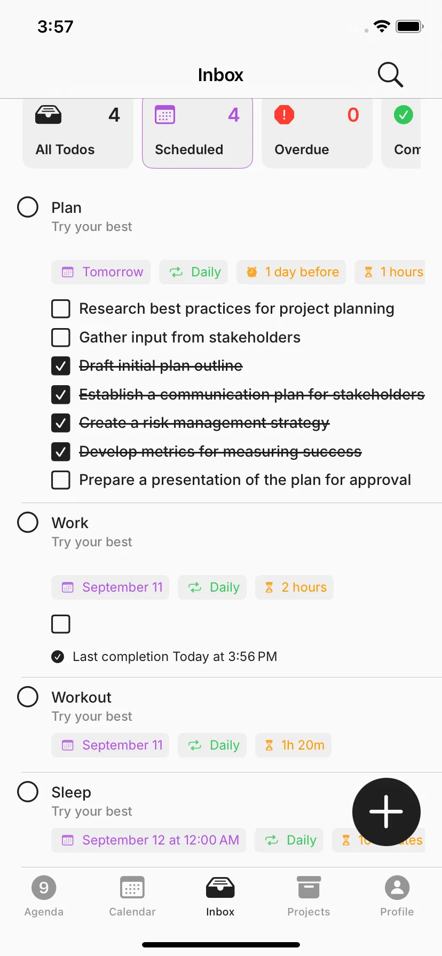The image size is (442, 956).
Task: Check the empty subtask box under Work
Action: 61,624
